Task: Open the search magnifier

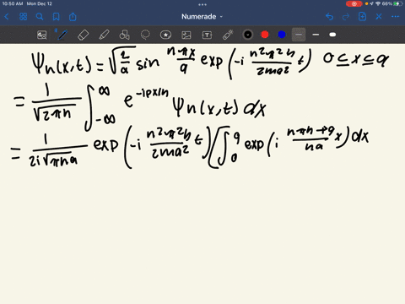Action: click(40, 17)
